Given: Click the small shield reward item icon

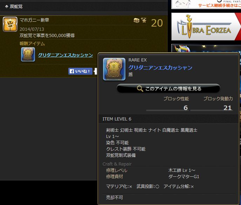Looking at the screenshot, I should (x=28, y=54).
